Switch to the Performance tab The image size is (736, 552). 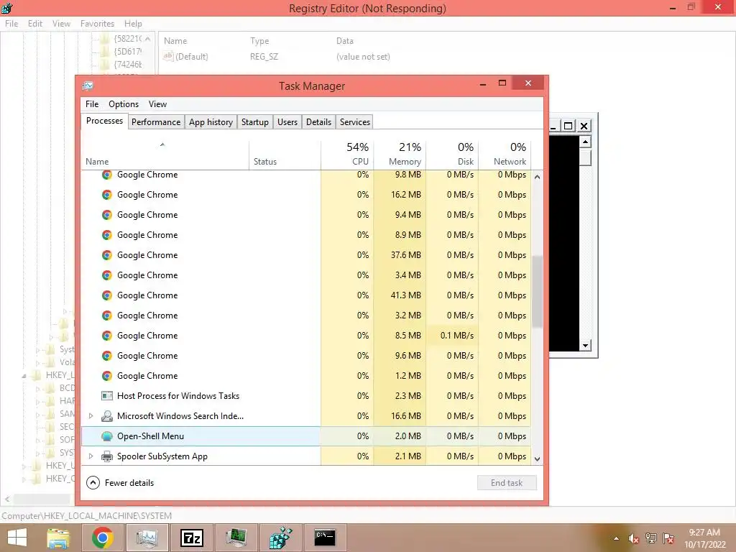point(156,122)
